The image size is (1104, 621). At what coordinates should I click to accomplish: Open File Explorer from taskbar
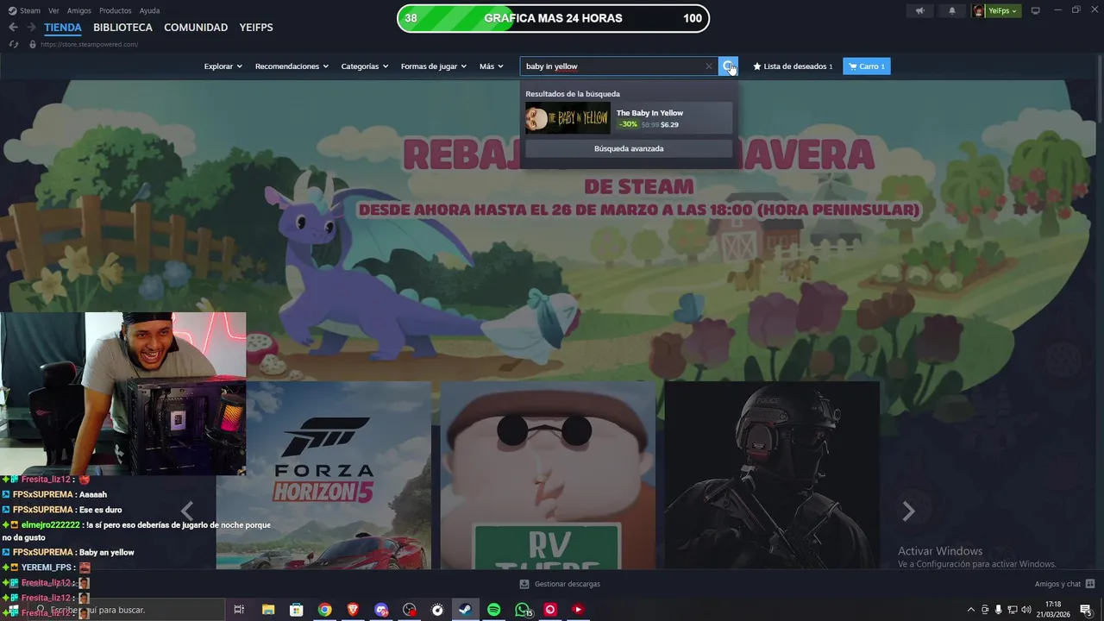268,610
